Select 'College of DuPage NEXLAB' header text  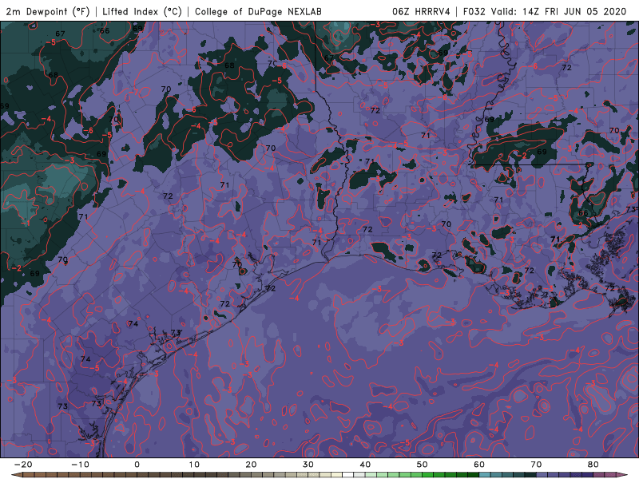(x=258, y=12)
